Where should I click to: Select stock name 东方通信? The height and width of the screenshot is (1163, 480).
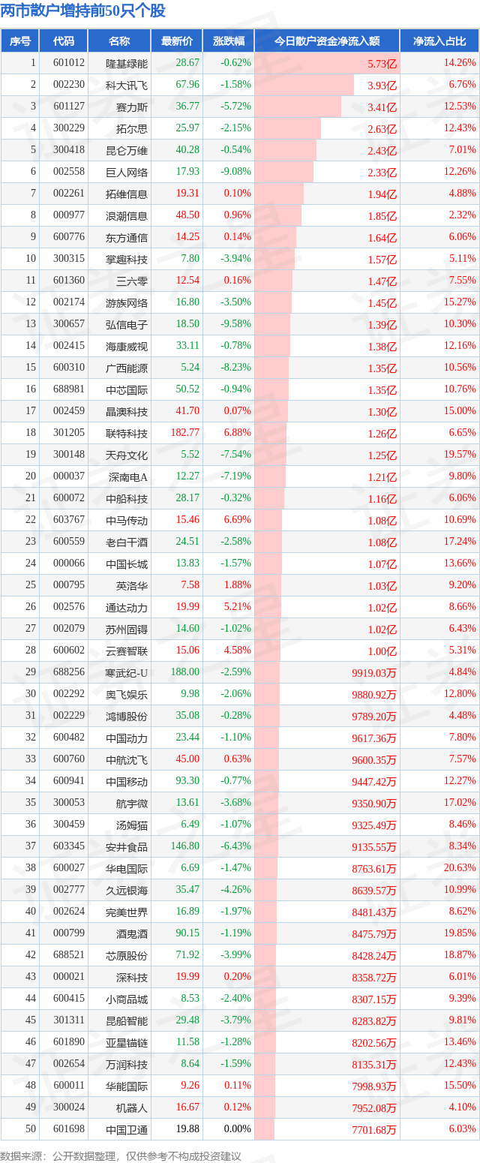coord(127,238)
